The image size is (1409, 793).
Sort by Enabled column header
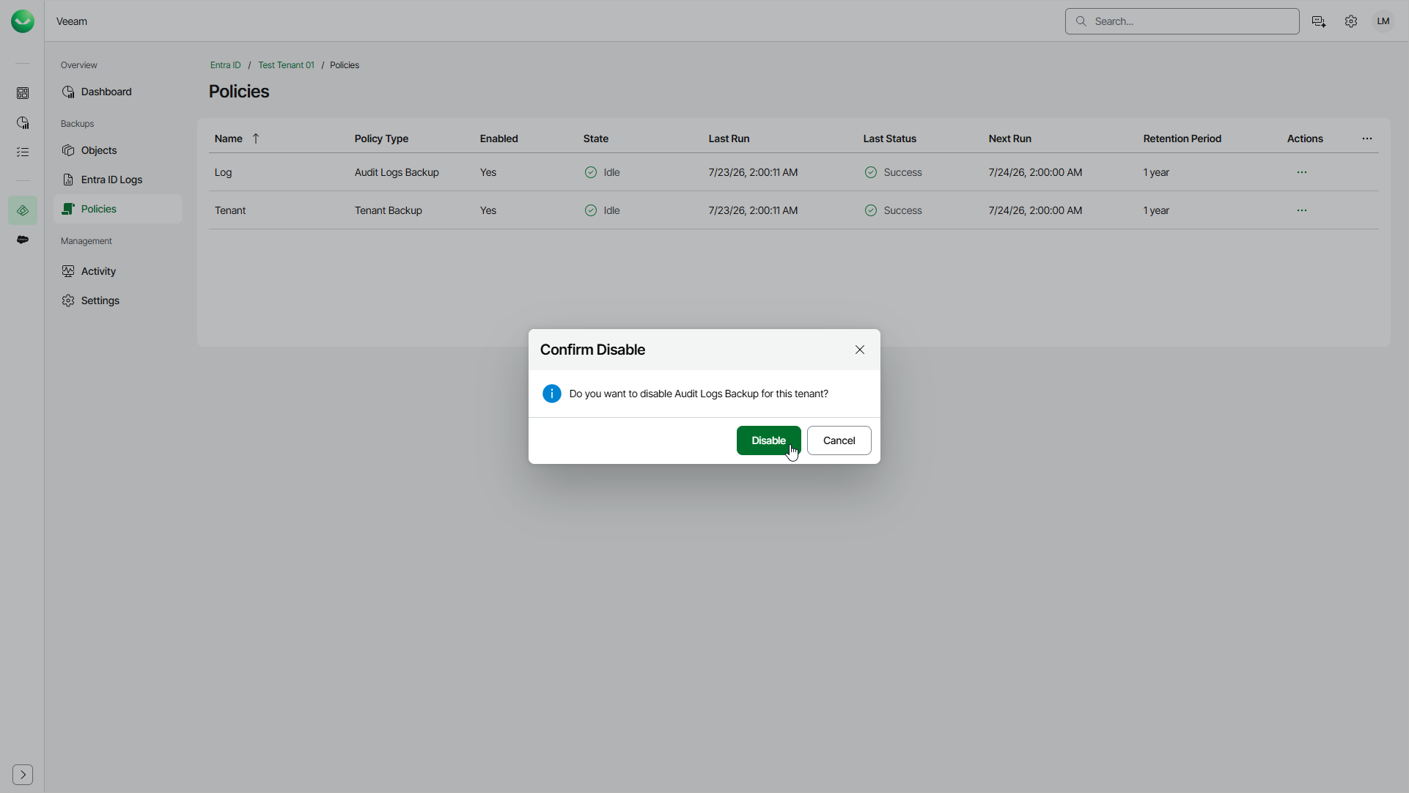point(499,139)
